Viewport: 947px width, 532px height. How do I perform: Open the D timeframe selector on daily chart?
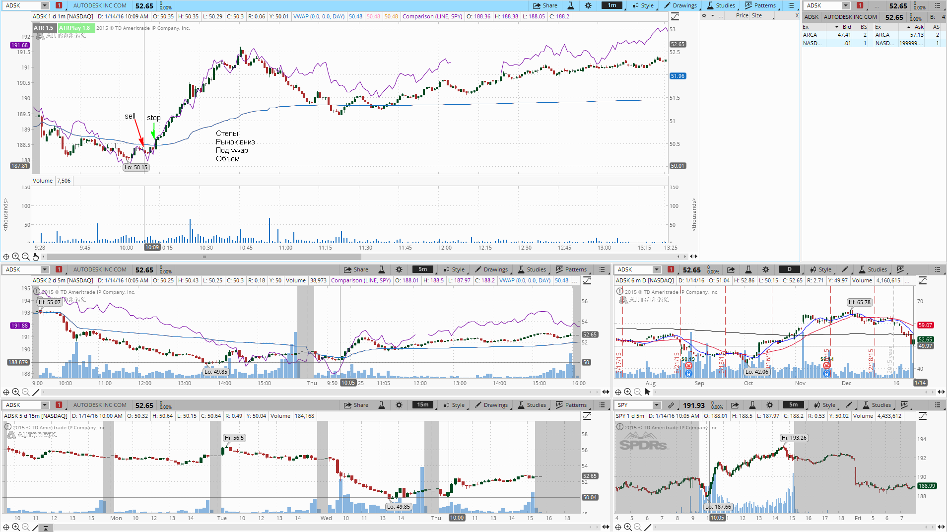tap(790, 269)
